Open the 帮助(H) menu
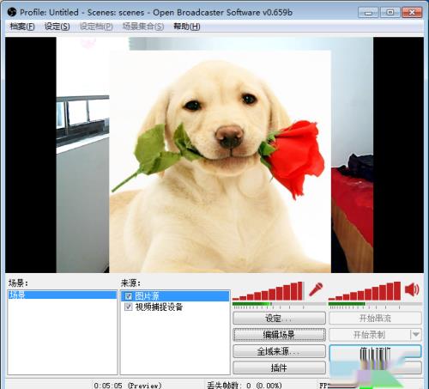 click(x=187, y=27)
